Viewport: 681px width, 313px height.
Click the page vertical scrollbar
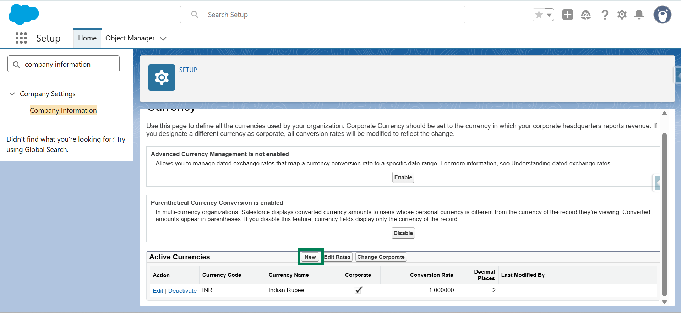pyautogui.click(x=664, y=213)
